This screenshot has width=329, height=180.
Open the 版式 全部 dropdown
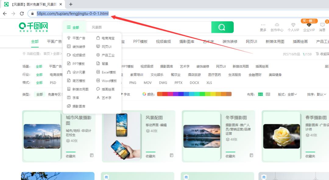(292, 94)
